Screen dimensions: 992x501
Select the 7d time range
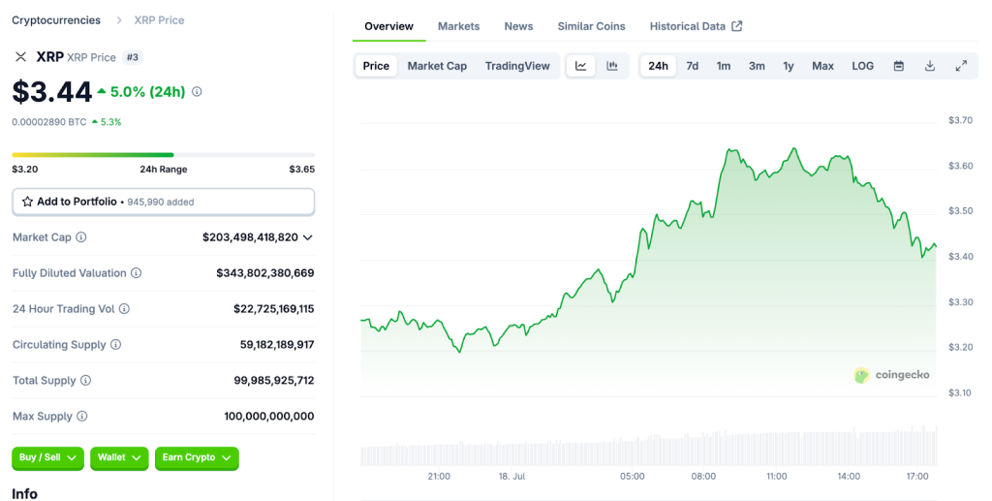coord(693,66)
